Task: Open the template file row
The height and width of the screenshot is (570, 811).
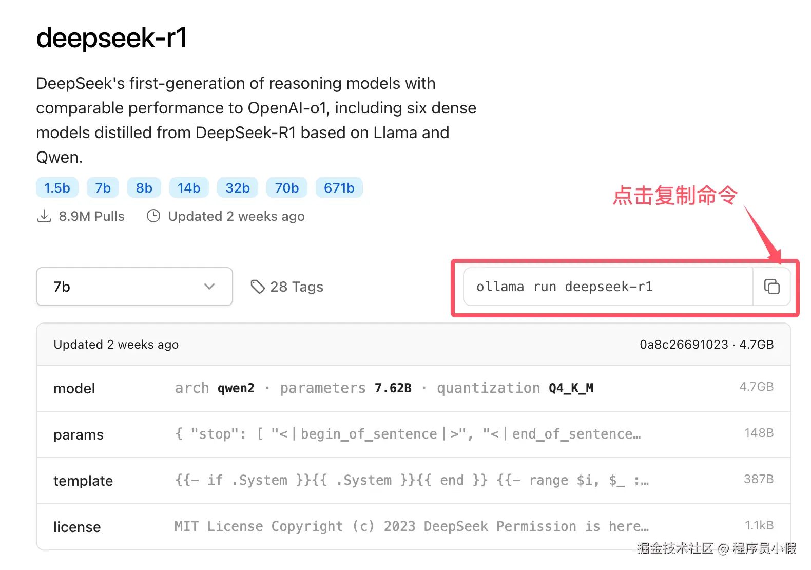Action: click(413, 481)
